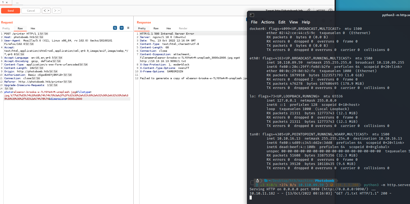The height and width of the screenshot is (204, 410).
Task: Click the Cancel request button
Action: [x=31, y=11]
